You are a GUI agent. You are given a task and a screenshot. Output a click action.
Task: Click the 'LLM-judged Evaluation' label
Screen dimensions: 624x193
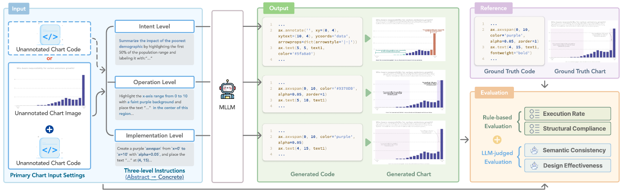[x=497, y=158]
